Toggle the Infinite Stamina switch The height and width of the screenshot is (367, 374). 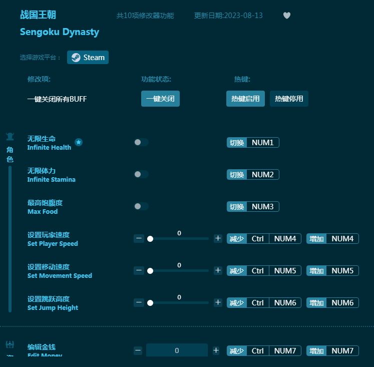point(141,174)
